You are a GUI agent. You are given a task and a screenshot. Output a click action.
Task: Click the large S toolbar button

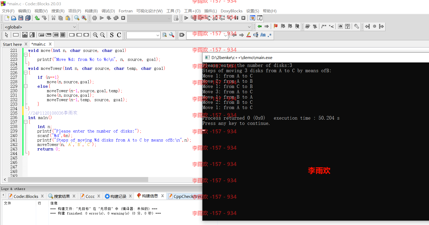112,35
